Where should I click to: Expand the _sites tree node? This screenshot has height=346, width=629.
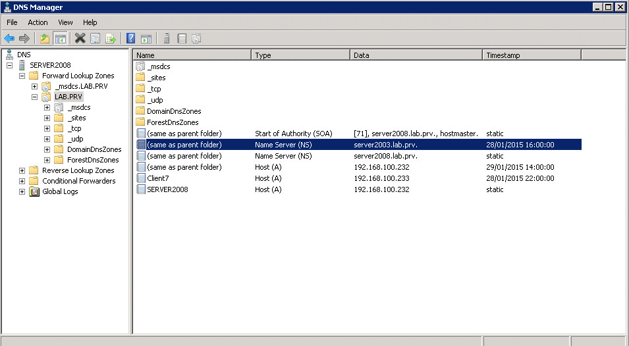47,118
